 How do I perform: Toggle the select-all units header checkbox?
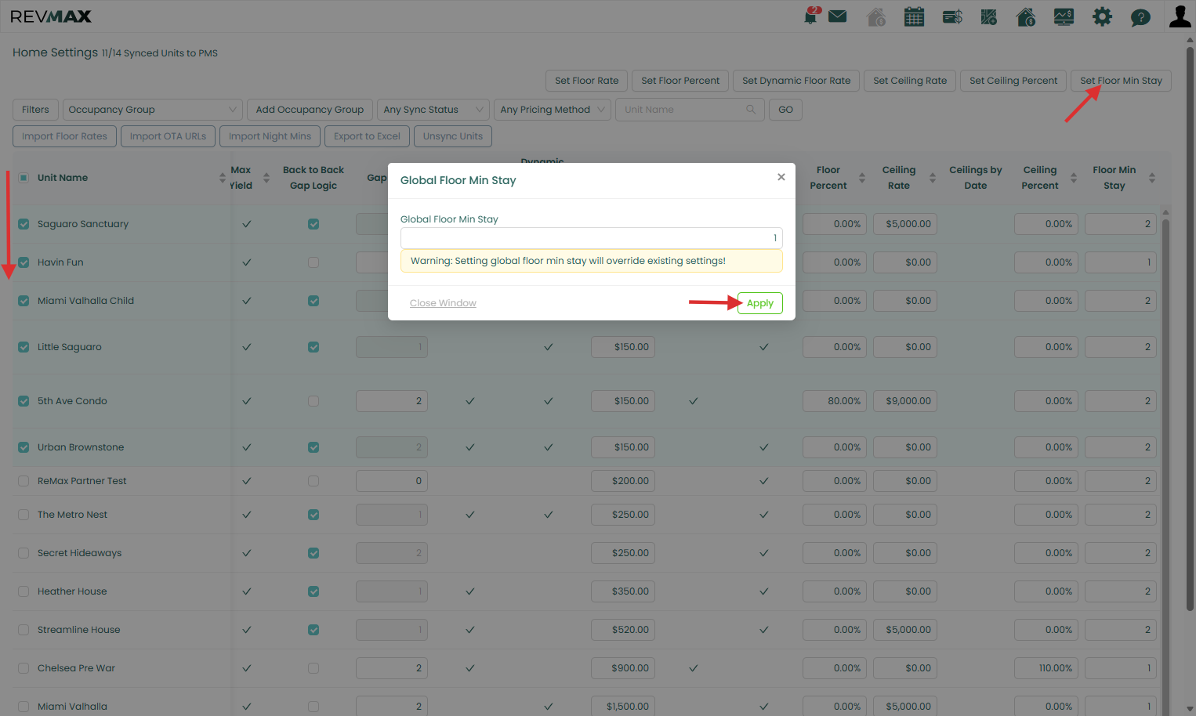pyautogui.click(x=24, y=178)
